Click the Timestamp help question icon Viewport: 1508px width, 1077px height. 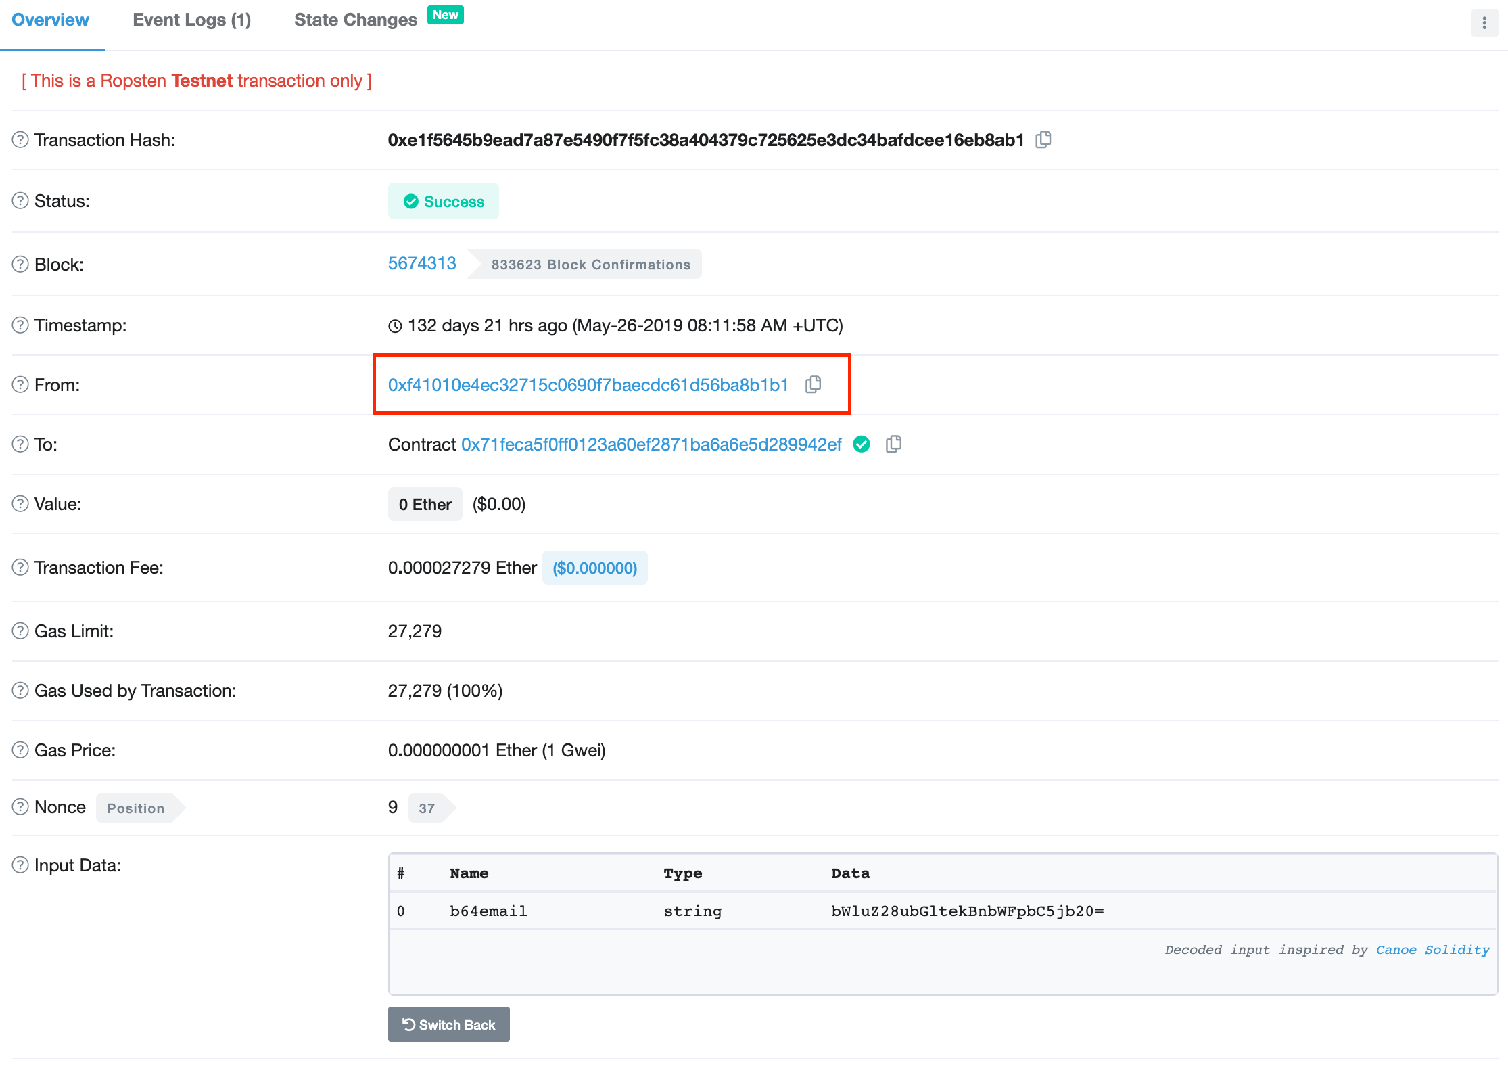pyautogui.click(x=20, y=325)
